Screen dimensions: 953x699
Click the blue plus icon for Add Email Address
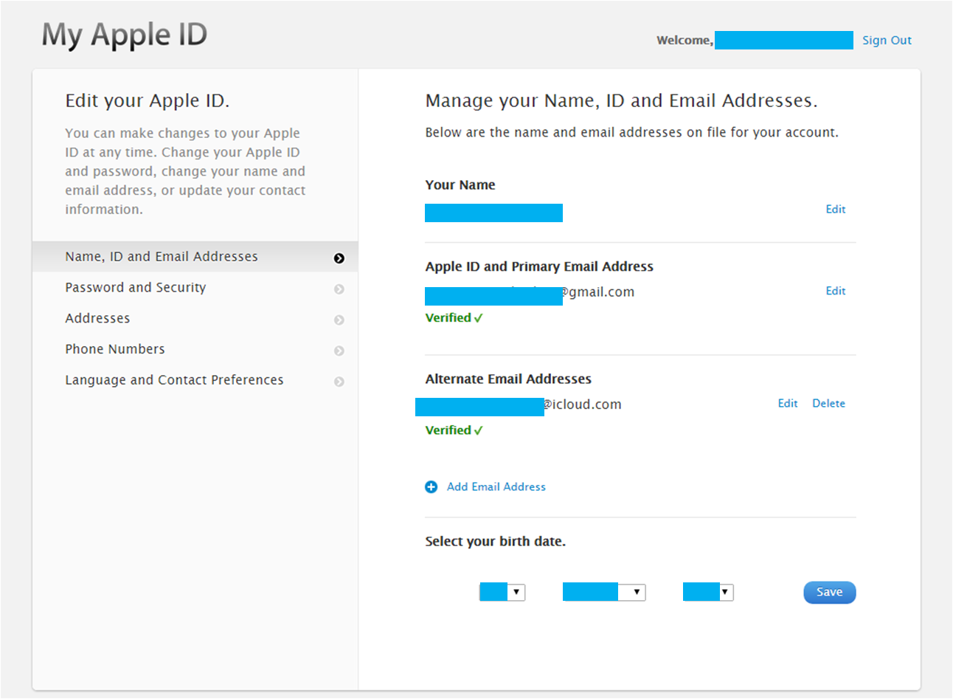coord(432,487)
